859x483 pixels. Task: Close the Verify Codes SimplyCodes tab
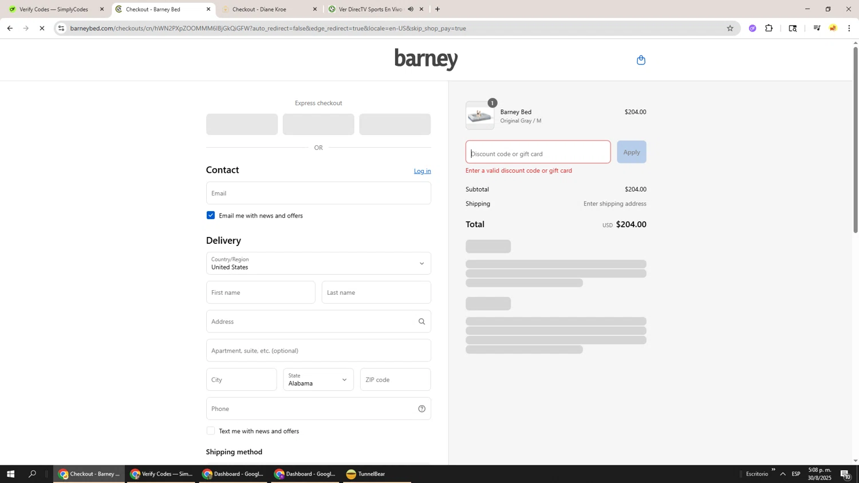pyautogui.click(x=102, y=9)
